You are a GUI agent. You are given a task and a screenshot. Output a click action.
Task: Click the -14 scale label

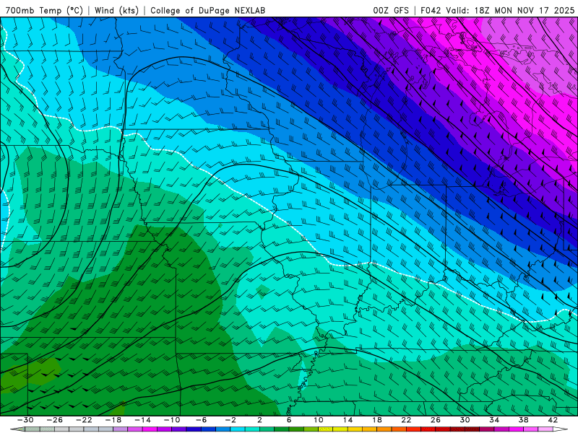142,420
